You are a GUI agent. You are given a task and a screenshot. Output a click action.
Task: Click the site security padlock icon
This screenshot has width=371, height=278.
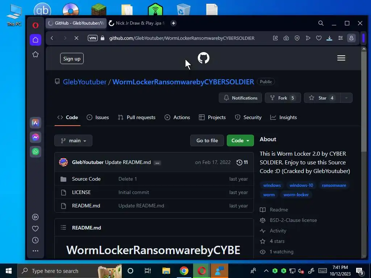[x=103, y=38]
